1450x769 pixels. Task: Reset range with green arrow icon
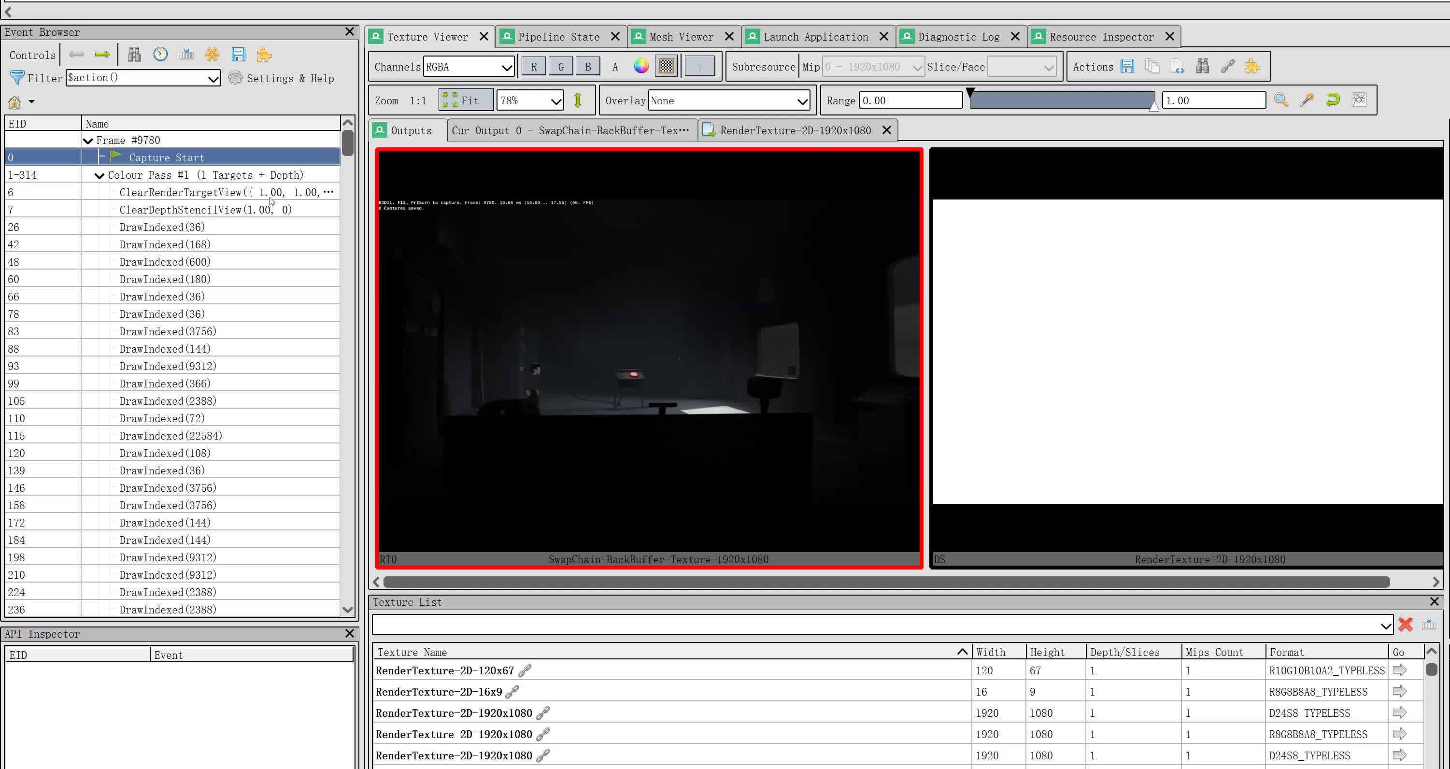1332,100
